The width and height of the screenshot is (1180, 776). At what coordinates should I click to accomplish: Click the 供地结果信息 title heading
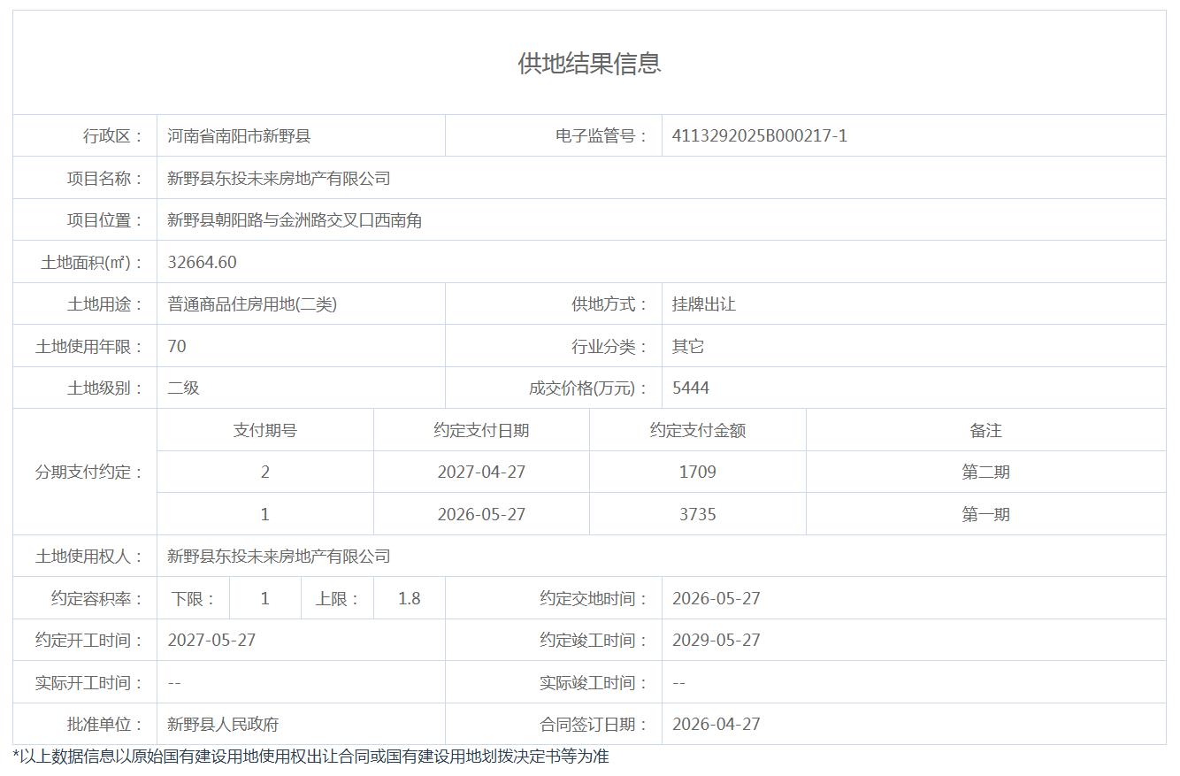(x=589, y=63)
